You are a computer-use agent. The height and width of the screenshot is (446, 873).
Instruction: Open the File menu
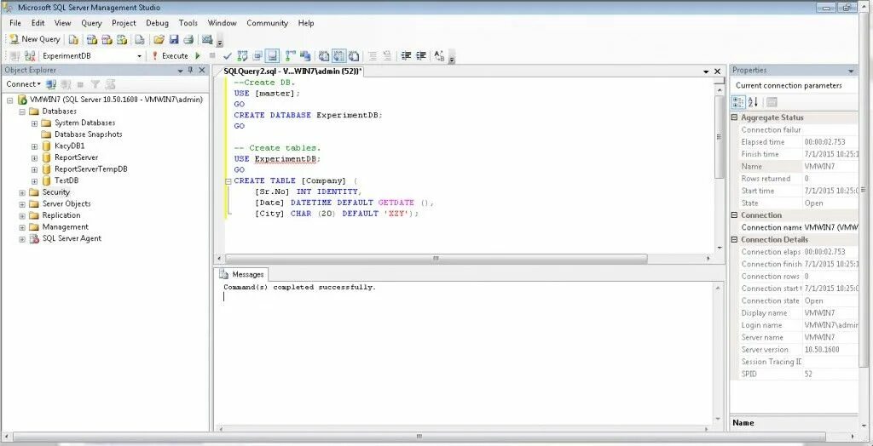point(15,23)
